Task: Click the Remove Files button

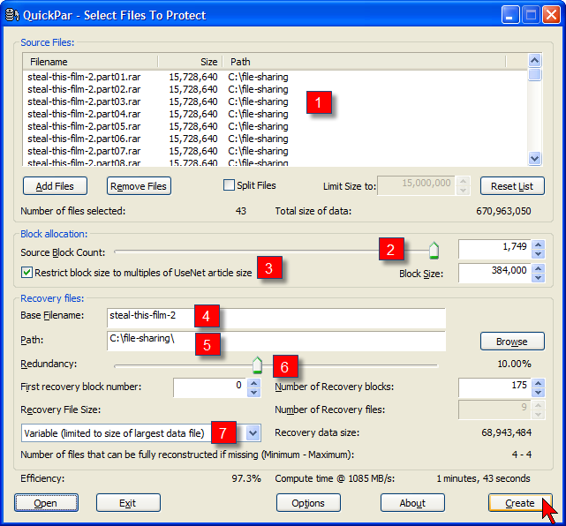Action: [139, 186]
